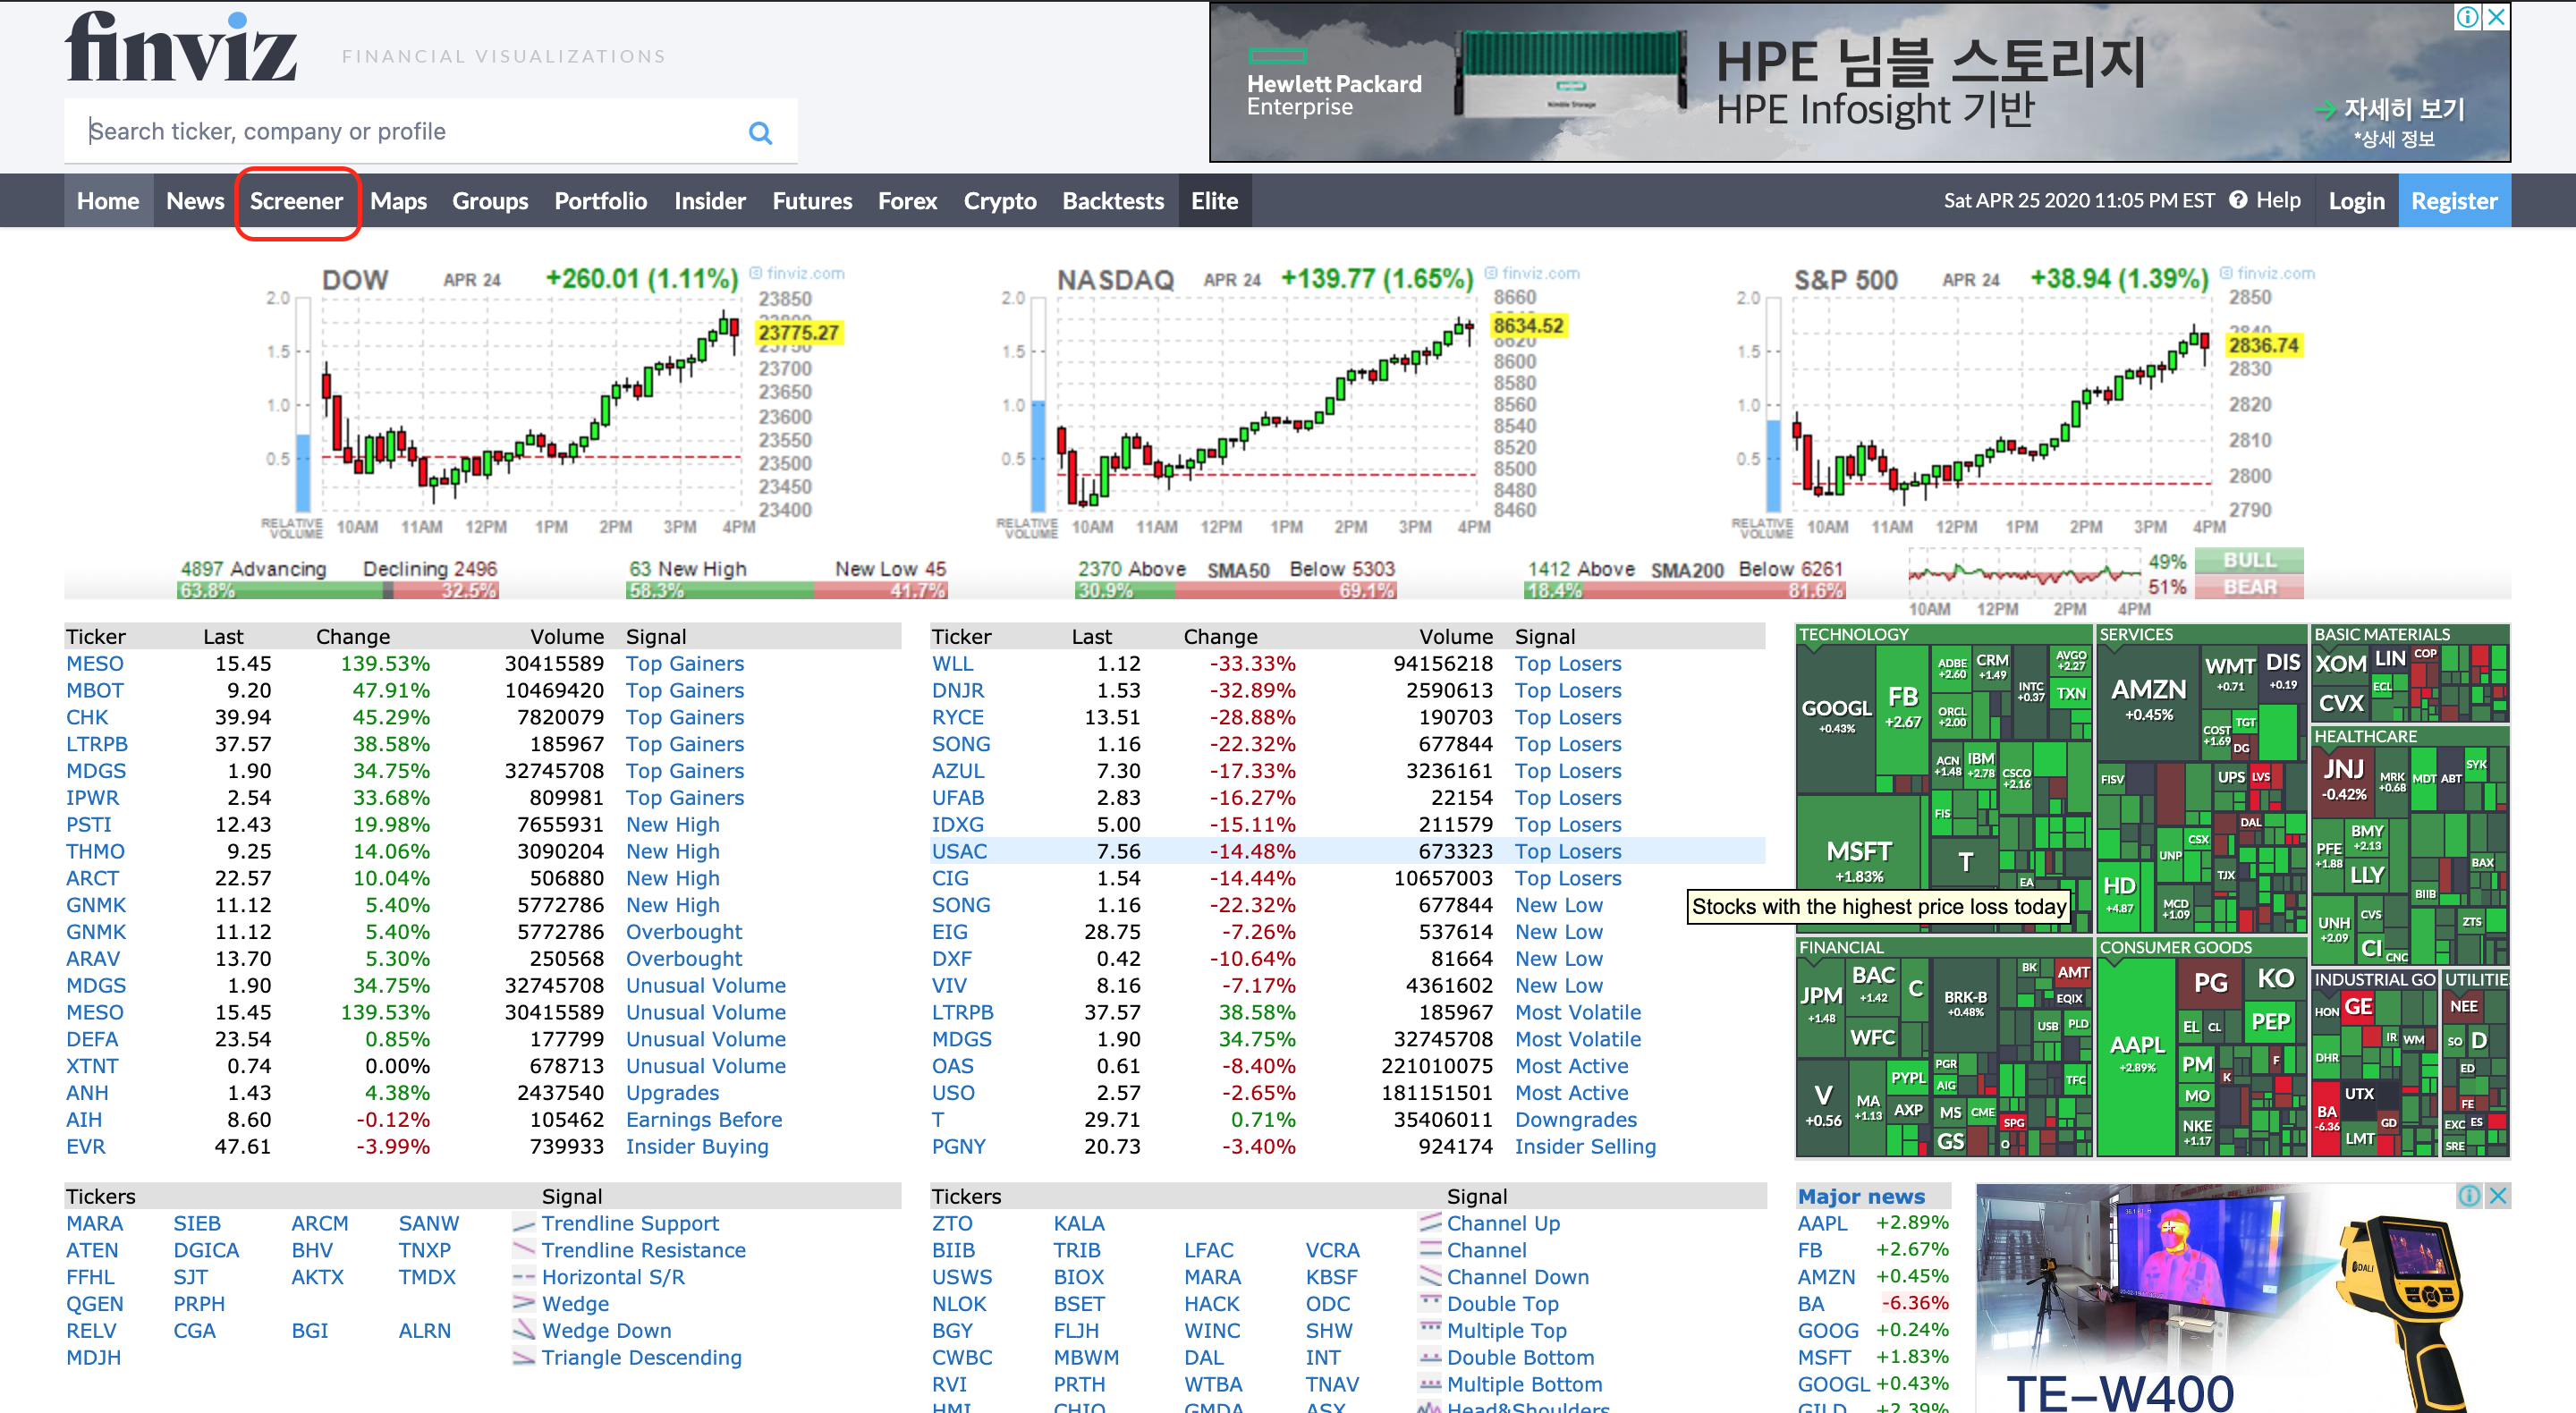Open the DOW intraday chart
Screen dimensions: 2576x1413
pos(554,402)
